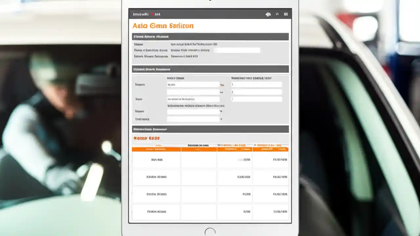This screenshot has height=236, width=420.
Task: Click the lookup icon next to the lower model field
Action: click(221, 111)
